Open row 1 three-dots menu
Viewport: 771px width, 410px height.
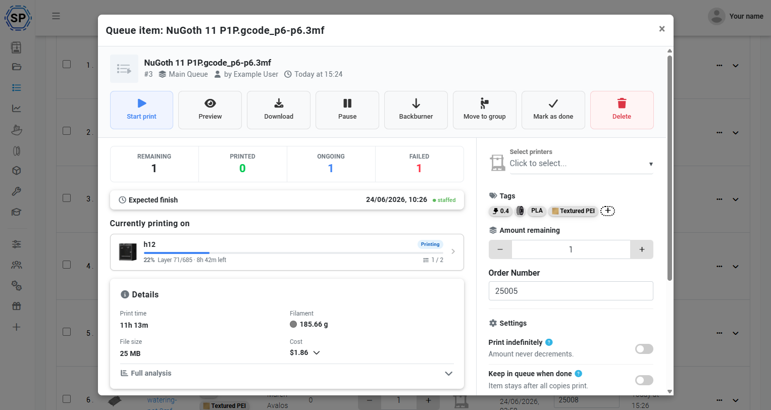coord(719,66)
